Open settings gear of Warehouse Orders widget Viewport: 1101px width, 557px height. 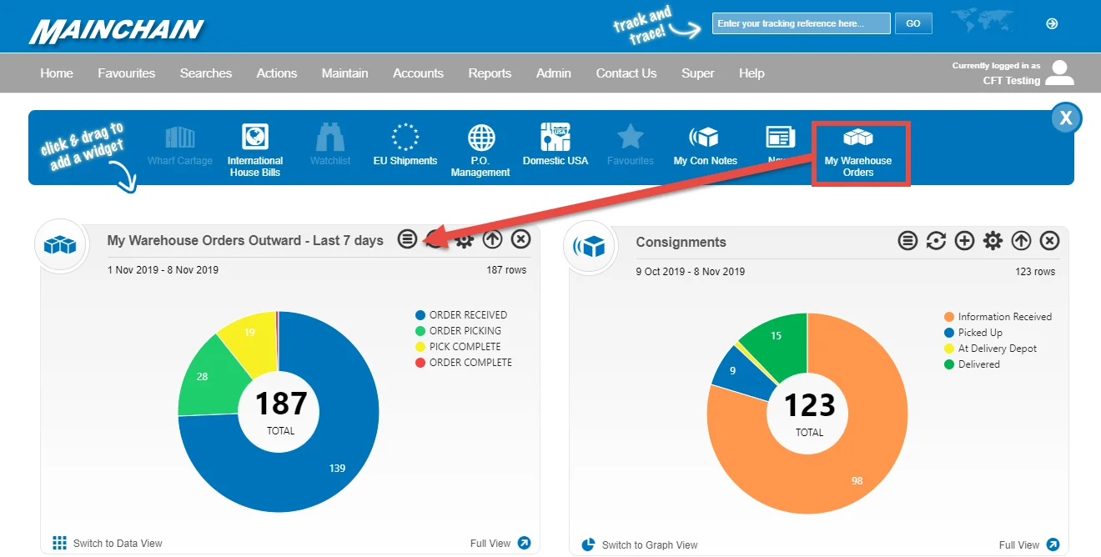[x=465, y=240]
